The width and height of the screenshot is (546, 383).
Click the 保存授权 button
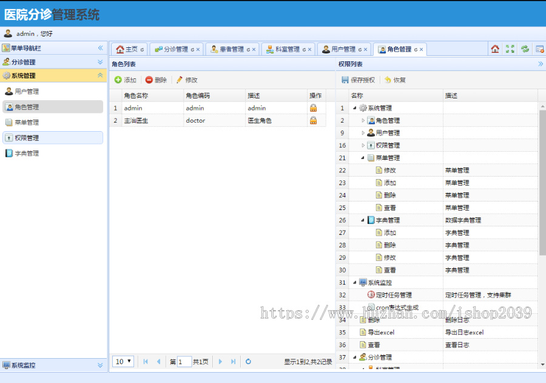tap(359, 80)
